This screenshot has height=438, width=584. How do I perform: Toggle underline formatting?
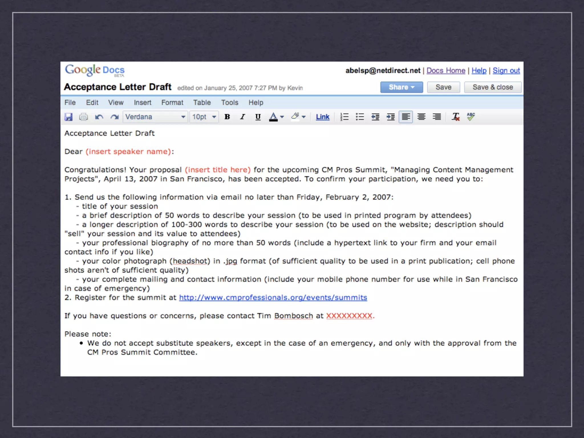258,117
